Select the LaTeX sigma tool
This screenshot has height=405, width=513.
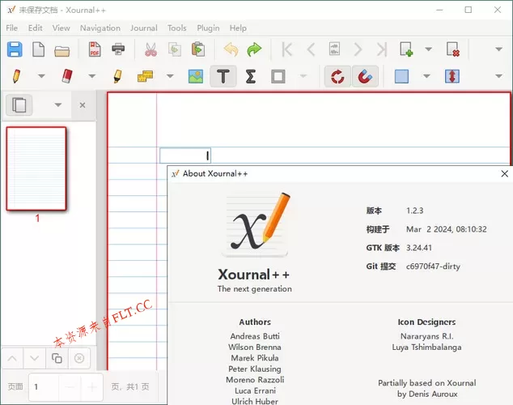pyautogui.click(x=250, y=76)
